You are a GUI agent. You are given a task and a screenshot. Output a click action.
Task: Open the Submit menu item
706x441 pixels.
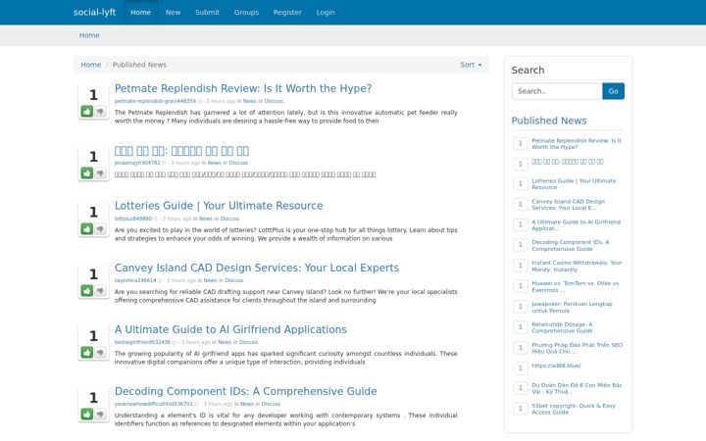(207, 12)
